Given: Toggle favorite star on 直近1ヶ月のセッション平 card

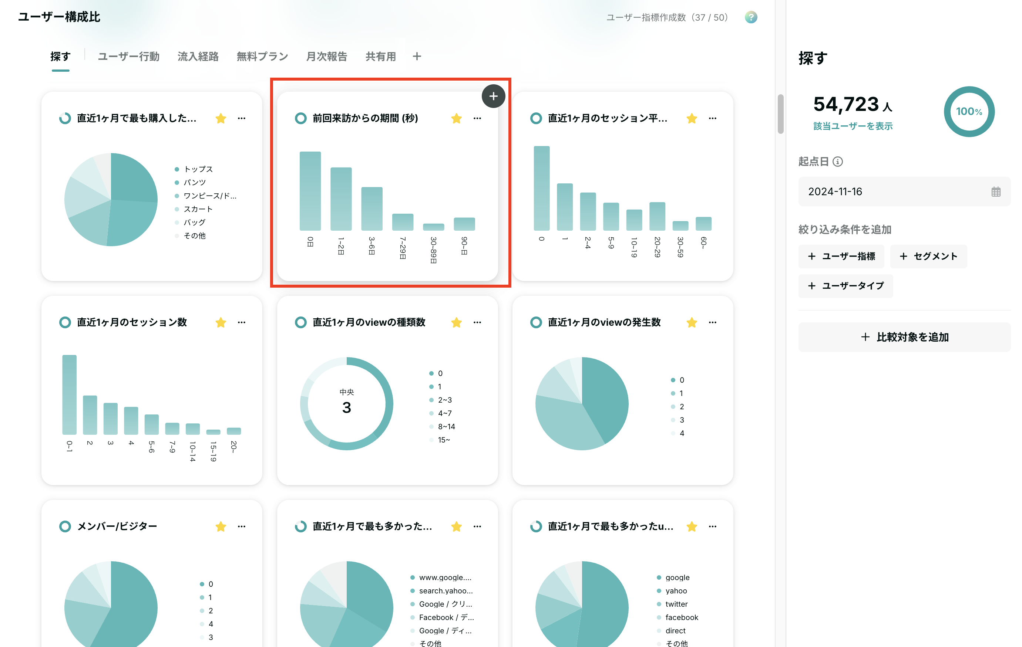Looking at the screenshot, I should click(x=692, y=118).
